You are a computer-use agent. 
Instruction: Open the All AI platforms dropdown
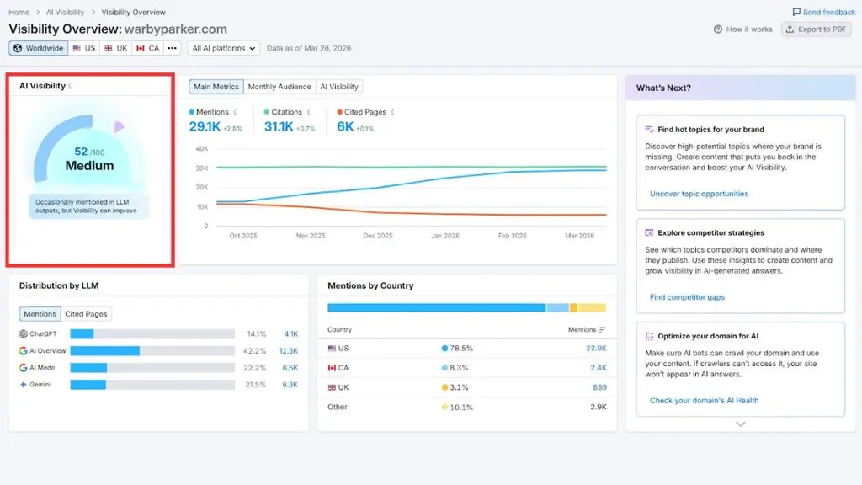pyautogui.click(x=224, y=48)
